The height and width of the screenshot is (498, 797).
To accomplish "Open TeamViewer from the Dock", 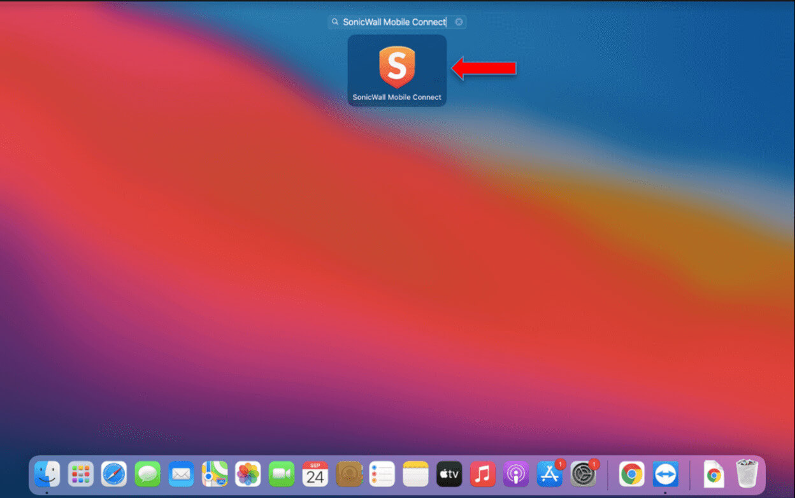I will (x=666, y=474).
